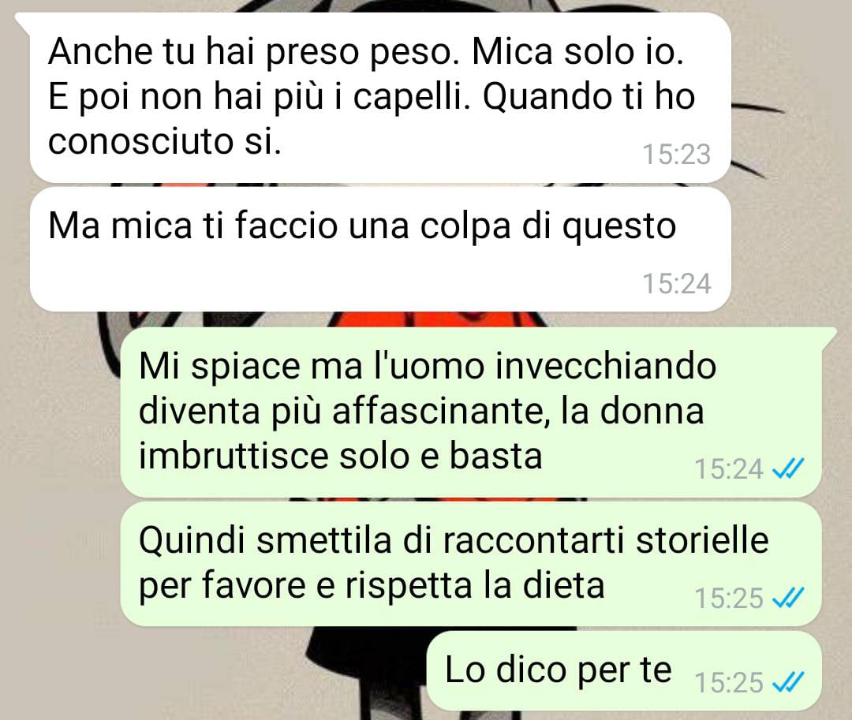852x720 pixels.
Task: Click the 15:24 timestamp in the white bubble
Action: click(x=677, y=283)
